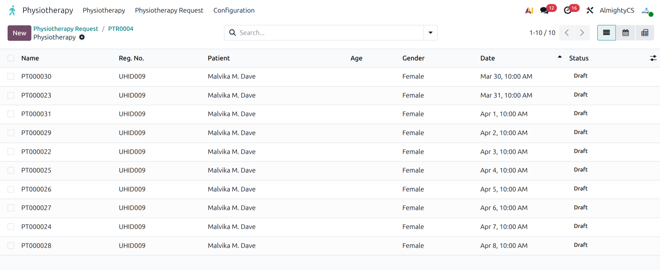The image size is (660, 270).
Task: Open the gear actions menu beside Physiotherapy
Action: coord(82,37)
